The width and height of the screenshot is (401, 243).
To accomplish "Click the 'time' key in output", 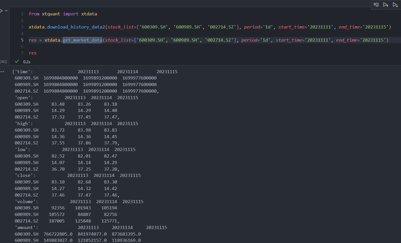I will (x=24, y=72).
